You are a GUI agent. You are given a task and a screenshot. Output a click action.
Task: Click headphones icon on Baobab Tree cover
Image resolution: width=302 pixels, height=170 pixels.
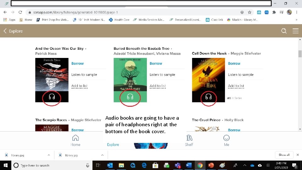130,97
